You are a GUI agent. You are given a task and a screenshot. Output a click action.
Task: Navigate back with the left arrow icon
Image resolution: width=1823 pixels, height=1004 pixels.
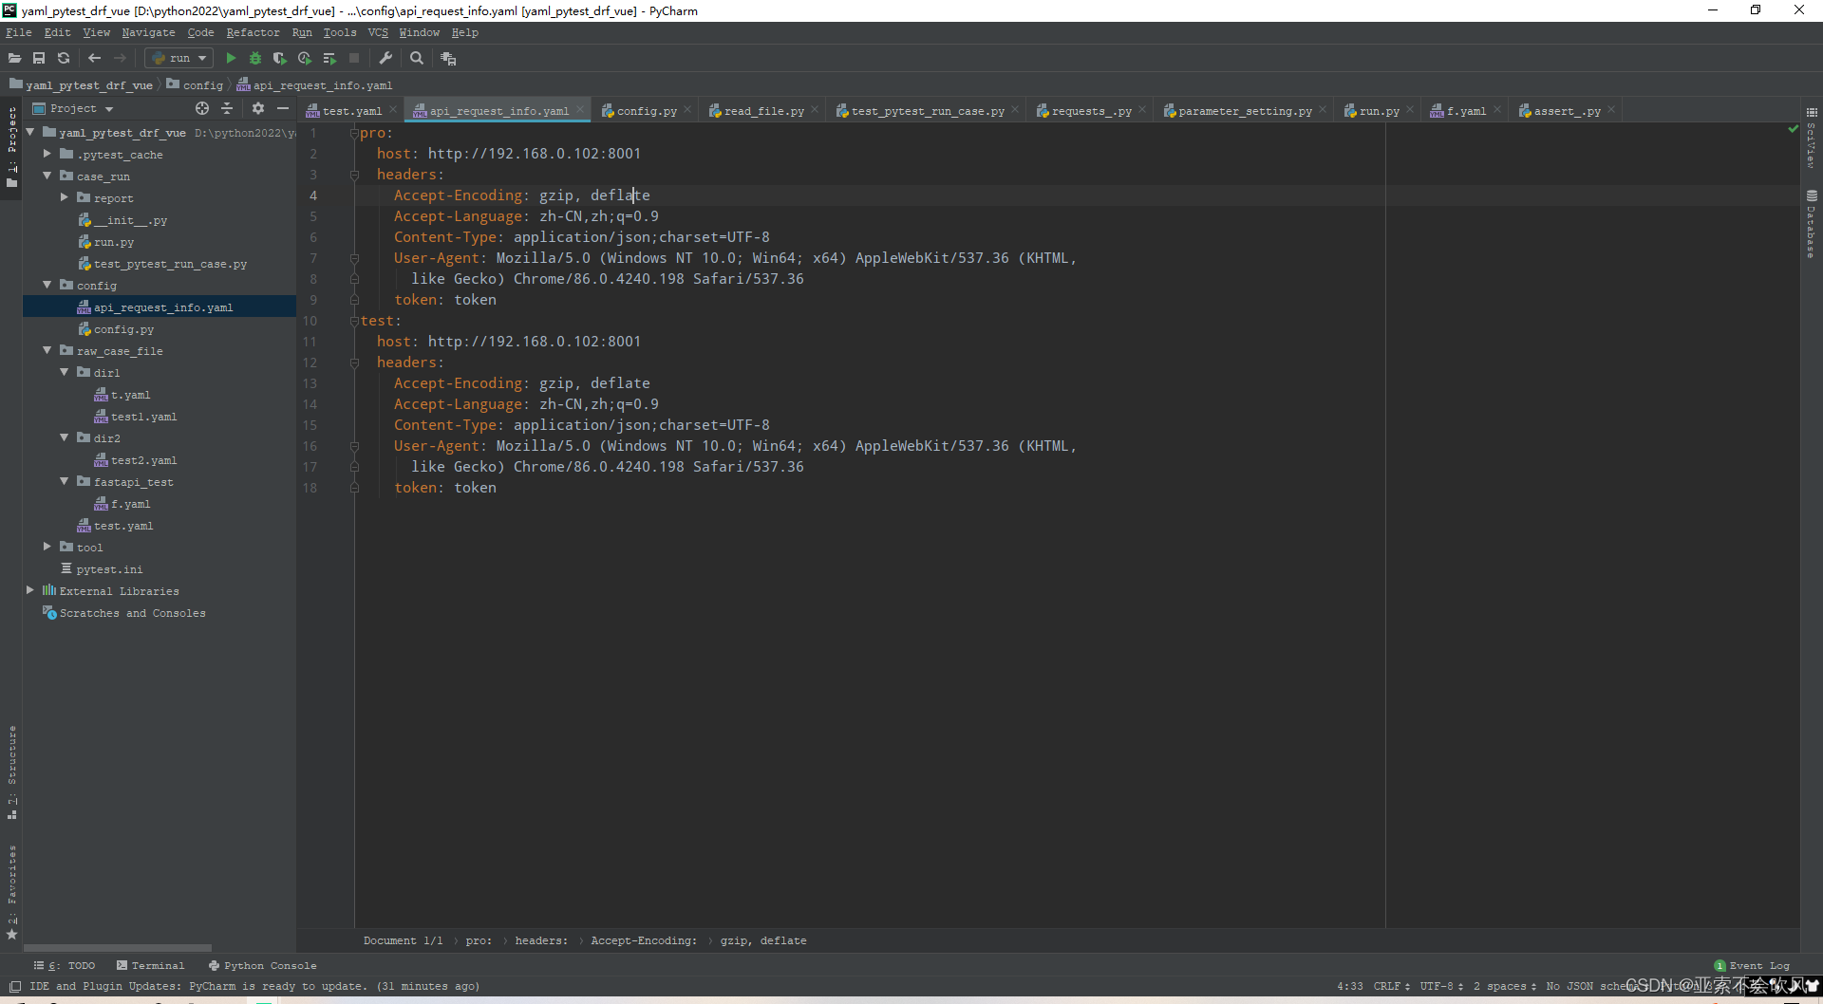[94, 58]
